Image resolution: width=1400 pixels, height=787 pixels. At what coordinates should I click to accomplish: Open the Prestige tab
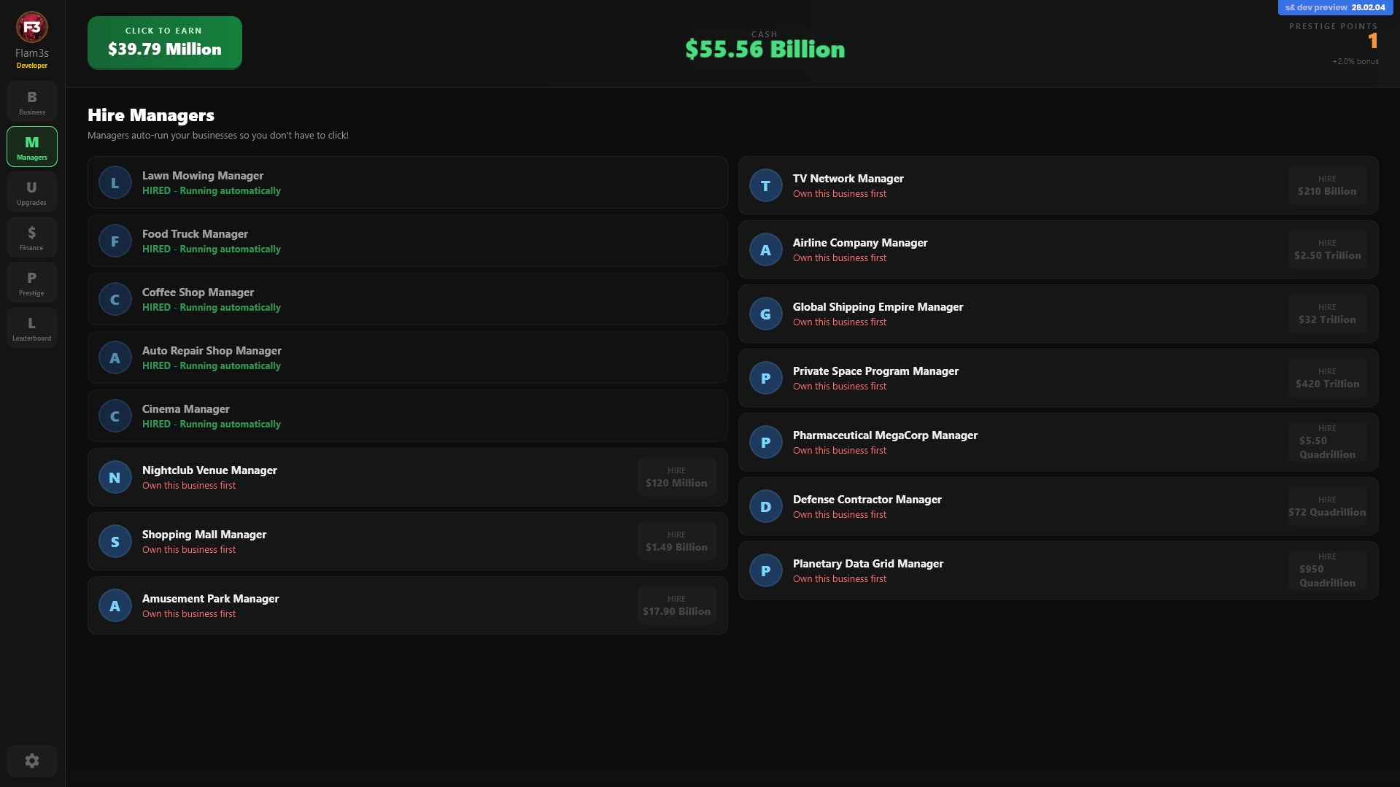pyautogui.click(x=32, y=283)
